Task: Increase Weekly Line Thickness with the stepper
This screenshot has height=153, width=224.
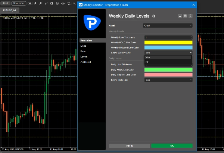Action: click(191, 37)
